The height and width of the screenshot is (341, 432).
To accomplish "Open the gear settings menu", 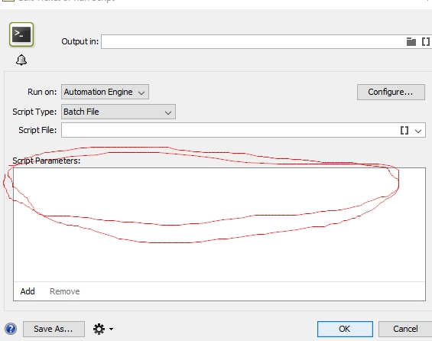I will tap(99, 329).
